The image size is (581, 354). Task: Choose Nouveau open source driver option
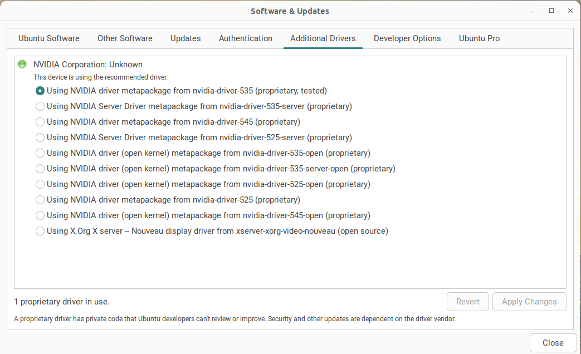point(40,231)
